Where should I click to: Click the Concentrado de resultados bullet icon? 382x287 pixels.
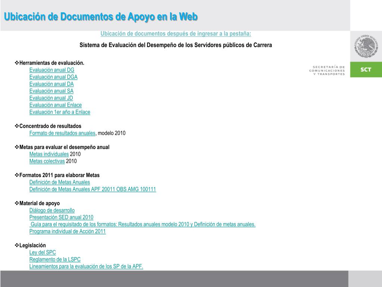(x=16, y=126)
